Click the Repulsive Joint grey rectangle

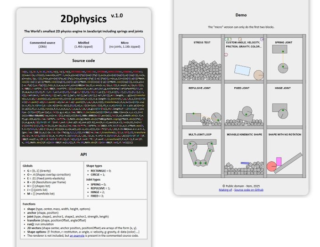pos(194,117)
